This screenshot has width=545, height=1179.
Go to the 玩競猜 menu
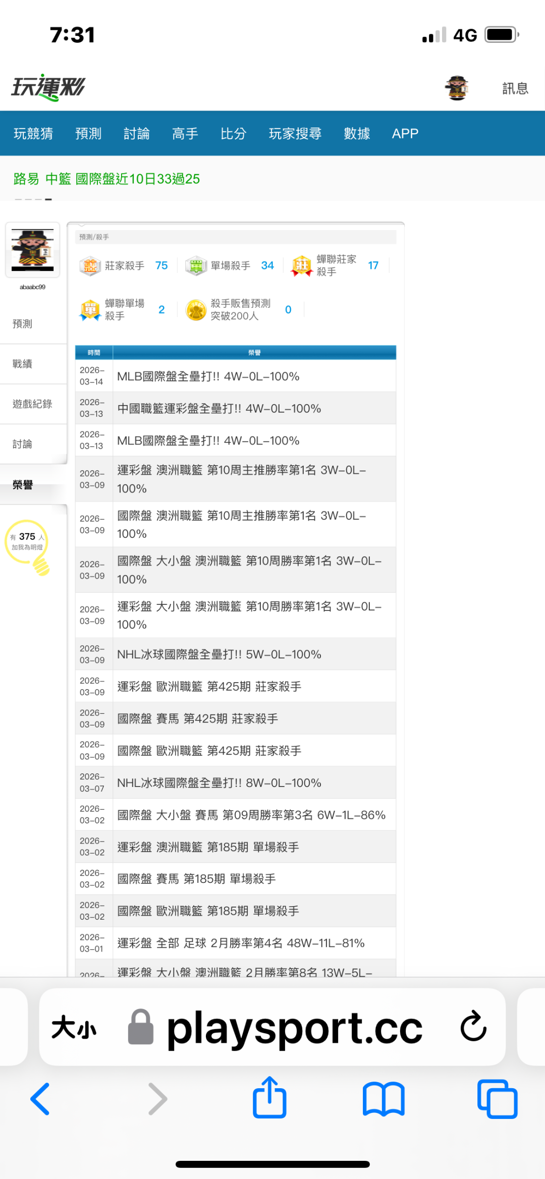(33, 133)
